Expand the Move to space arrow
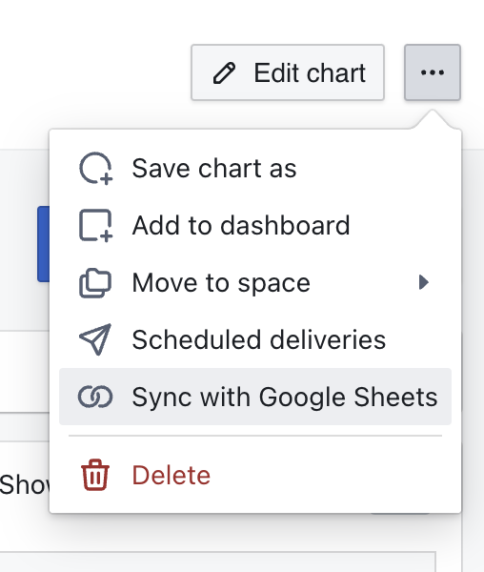This screenshot has width=484, height=572. click(x=423, y=282)
